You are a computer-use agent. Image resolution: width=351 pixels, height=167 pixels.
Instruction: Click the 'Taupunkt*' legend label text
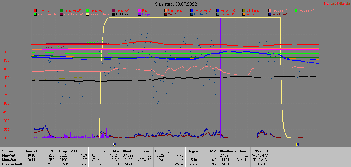[227, 14]
